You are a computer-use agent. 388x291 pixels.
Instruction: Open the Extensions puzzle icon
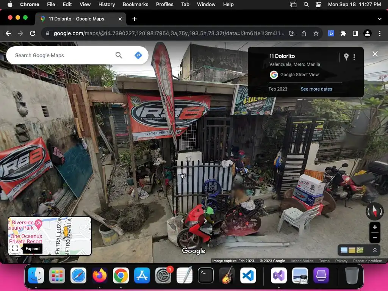tap(343, 33)
